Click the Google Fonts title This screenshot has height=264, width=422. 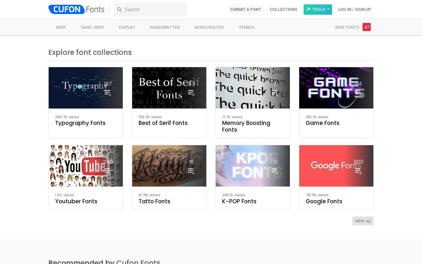coord(324,201)
